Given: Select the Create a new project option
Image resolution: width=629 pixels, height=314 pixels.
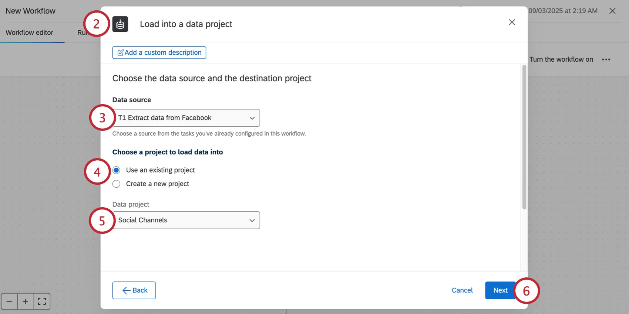Looking at the screenshot, I should 117,184.
